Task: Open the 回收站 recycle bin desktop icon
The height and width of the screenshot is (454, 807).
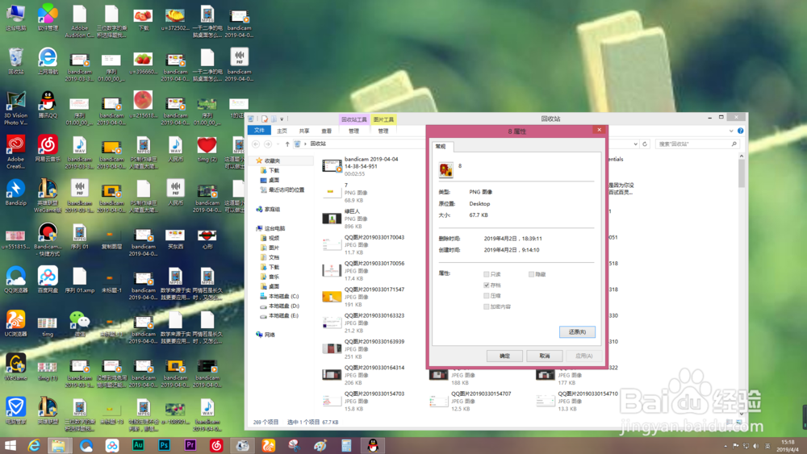Action: (x=16, y=62)
